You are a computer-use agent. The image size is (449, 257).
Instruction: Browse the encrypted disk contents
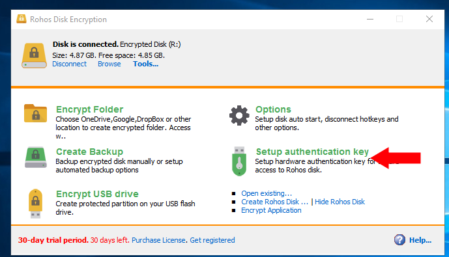tap(109, 64)
